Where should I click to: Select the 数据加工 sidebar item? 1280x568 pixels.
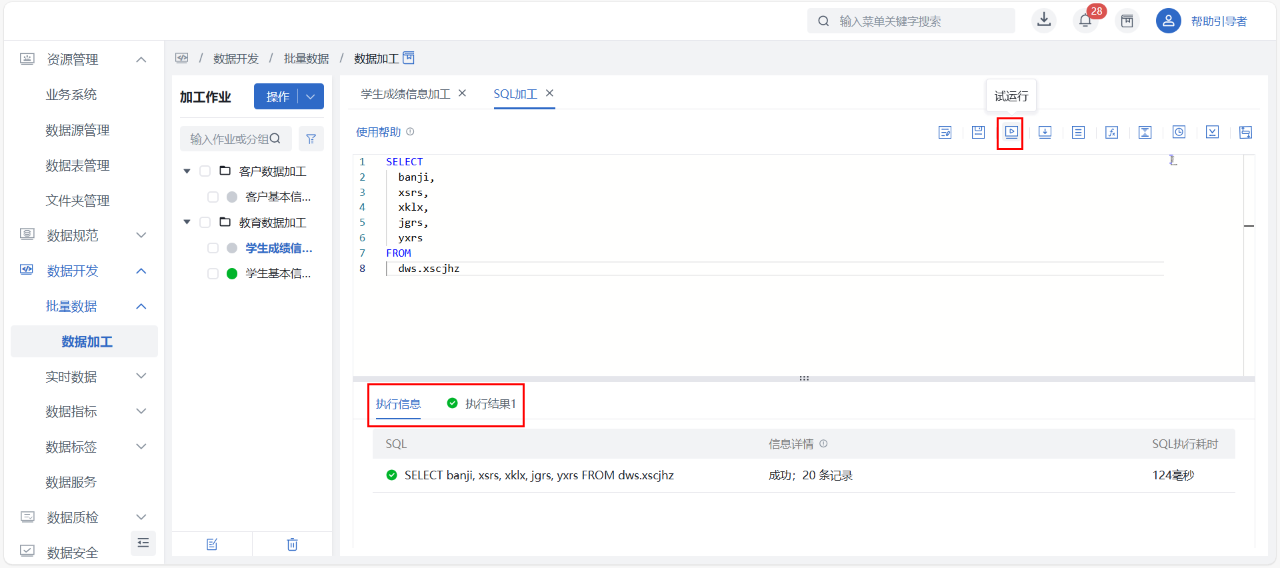[84, 341]
